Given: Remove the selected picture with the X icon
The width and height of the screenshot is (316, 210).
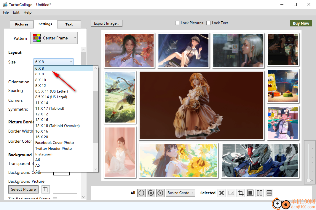Looking at the screenshot, I should click(222, 193).
